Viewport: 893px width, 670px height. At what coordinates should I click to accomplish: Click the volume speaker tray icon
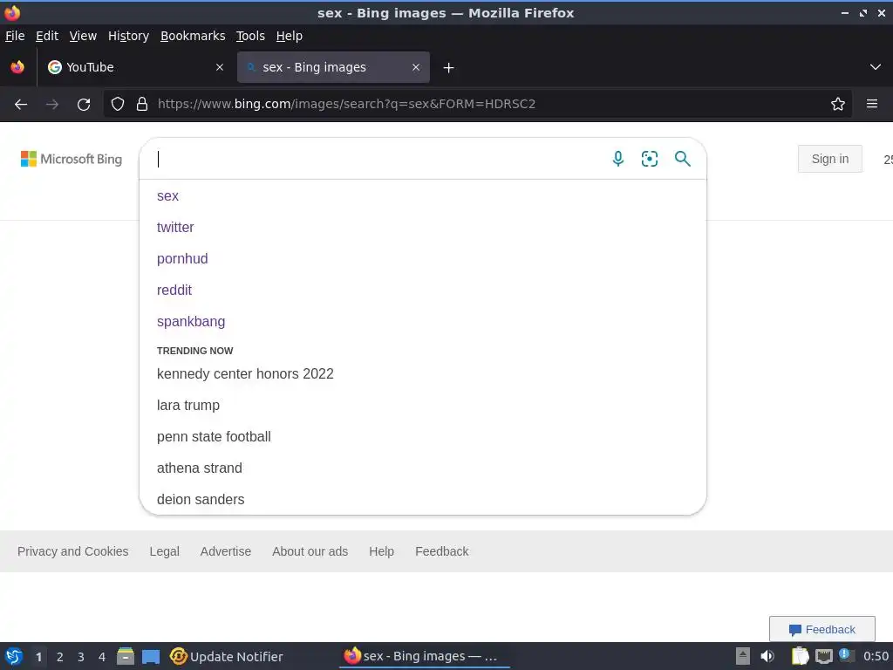[x=767, y=656]
